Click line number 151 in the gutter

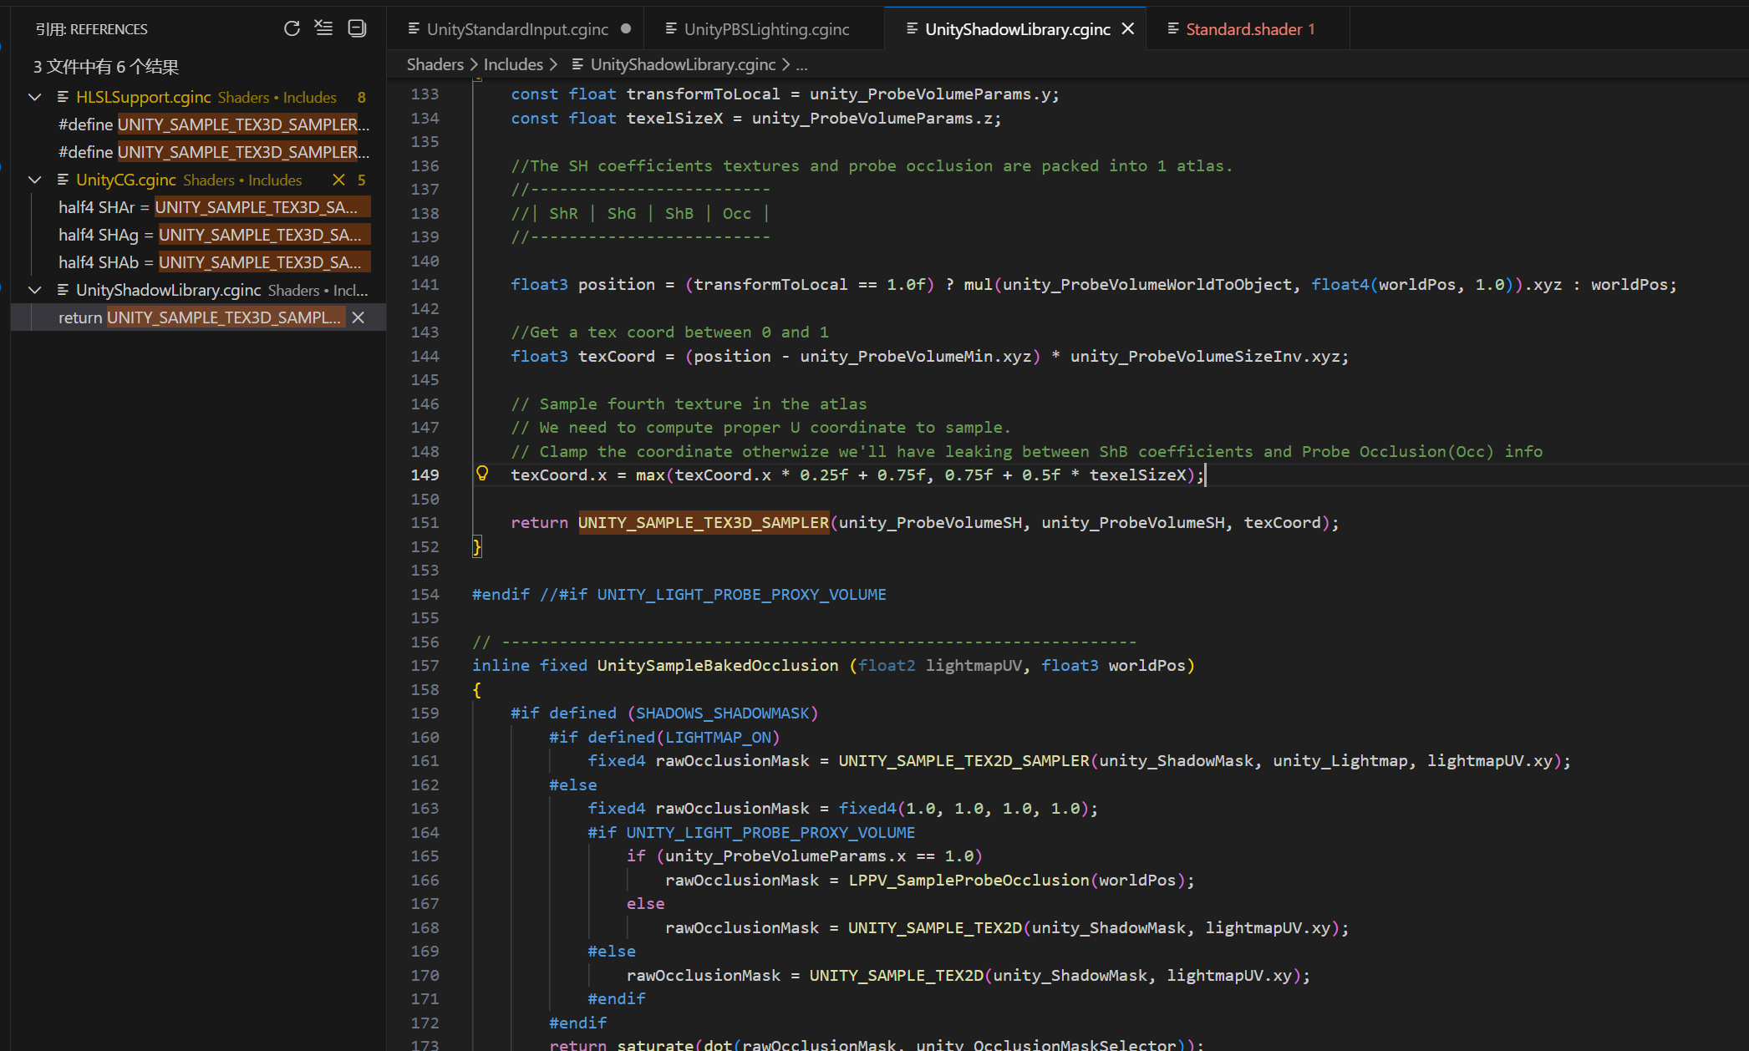(425, 522)
